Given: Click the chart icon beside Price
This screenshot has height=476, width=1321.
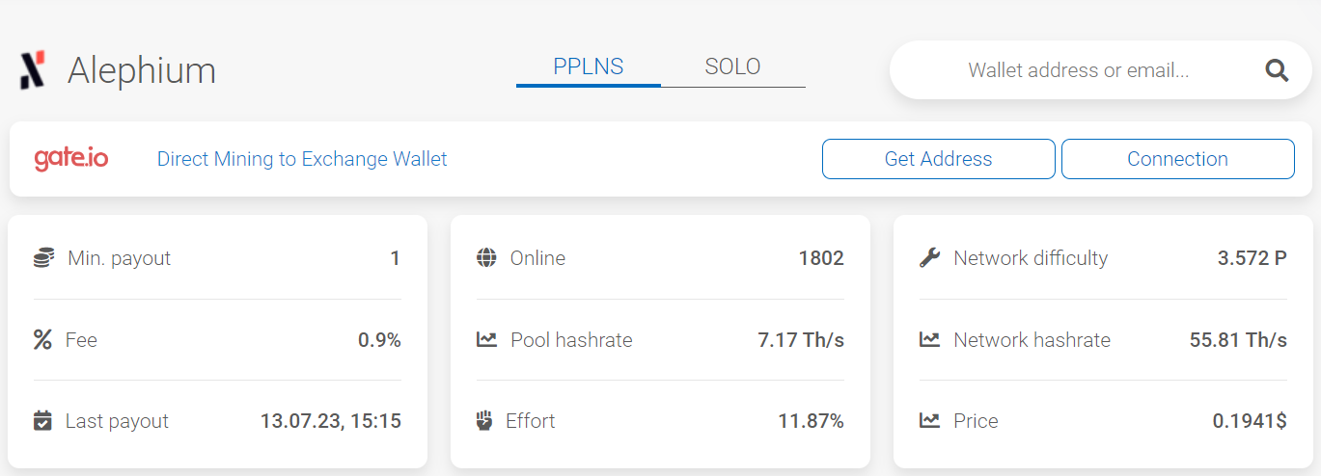Looking at the screenshot, I should [x=929, y=421].
